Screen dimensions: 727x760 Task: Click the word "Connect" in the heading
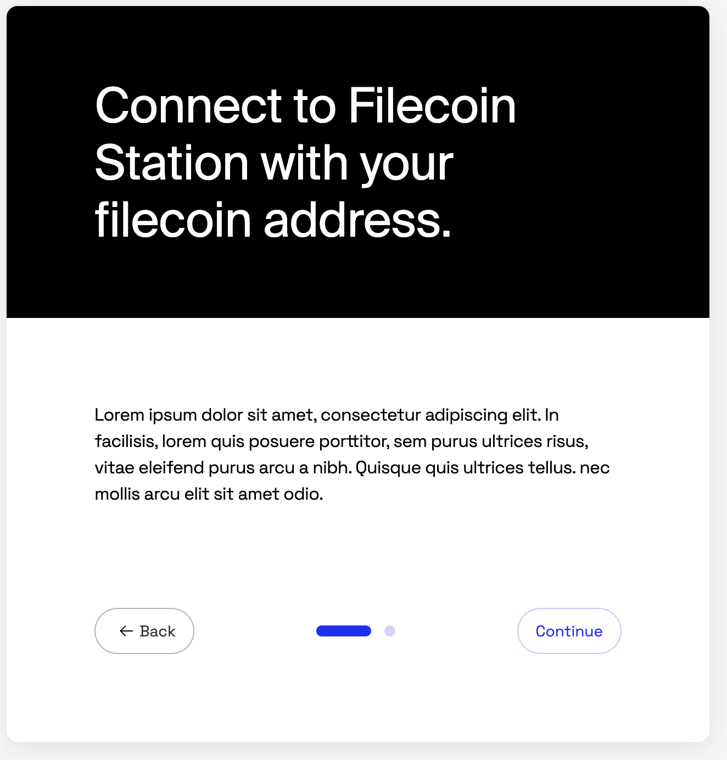coord(189,105)
